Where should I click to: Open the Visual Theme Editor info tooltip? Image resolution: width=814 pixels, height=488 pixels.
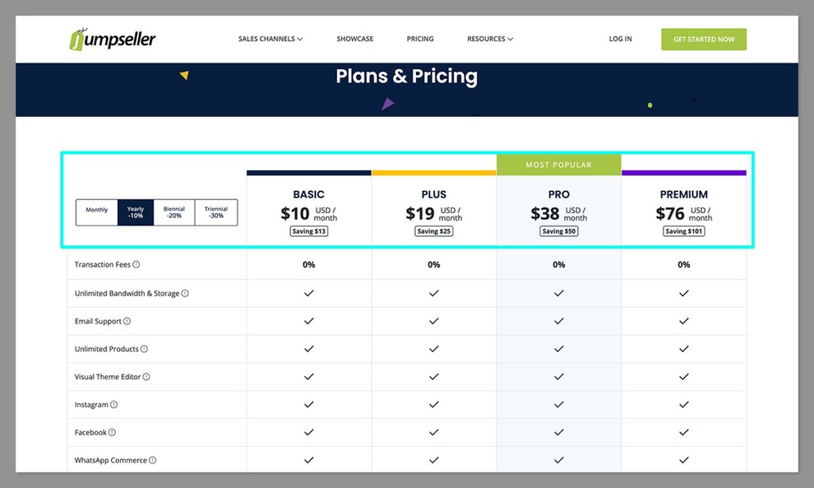(x=147, y=377)
